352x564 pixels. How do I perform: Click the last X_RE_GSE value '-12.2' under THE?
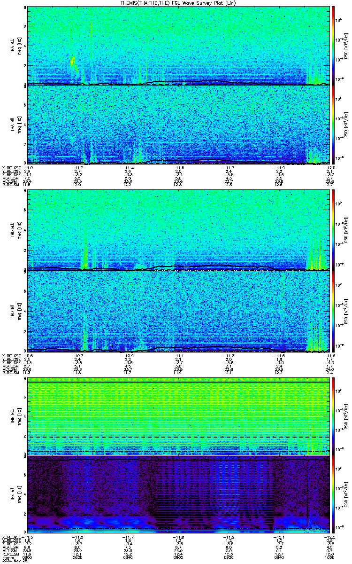(329, 537)
